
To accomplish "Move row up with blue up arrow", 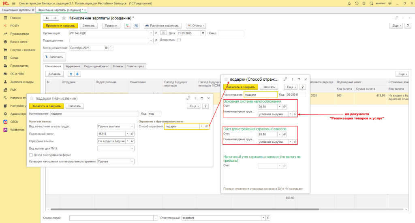I will pyautogui.click(x=71, y=74).
